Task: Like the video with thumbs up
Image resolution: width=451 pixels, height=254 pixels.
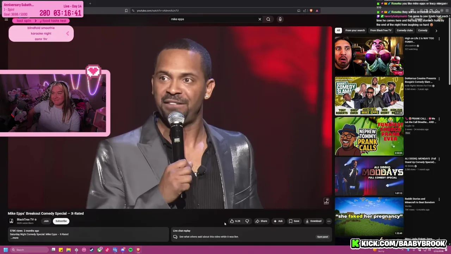Action: point(235,221)
